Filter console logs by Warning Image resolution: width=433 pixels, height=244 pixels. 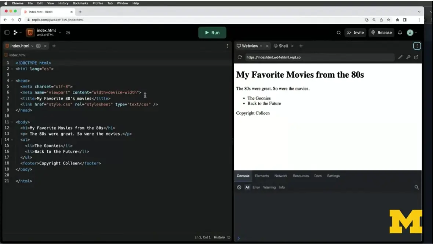(x=269, y=187)
